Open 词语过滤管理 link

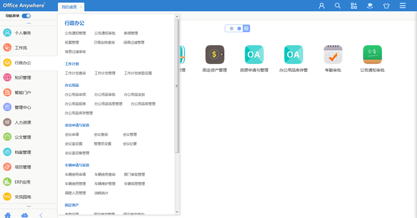click(x=134, y=42)
